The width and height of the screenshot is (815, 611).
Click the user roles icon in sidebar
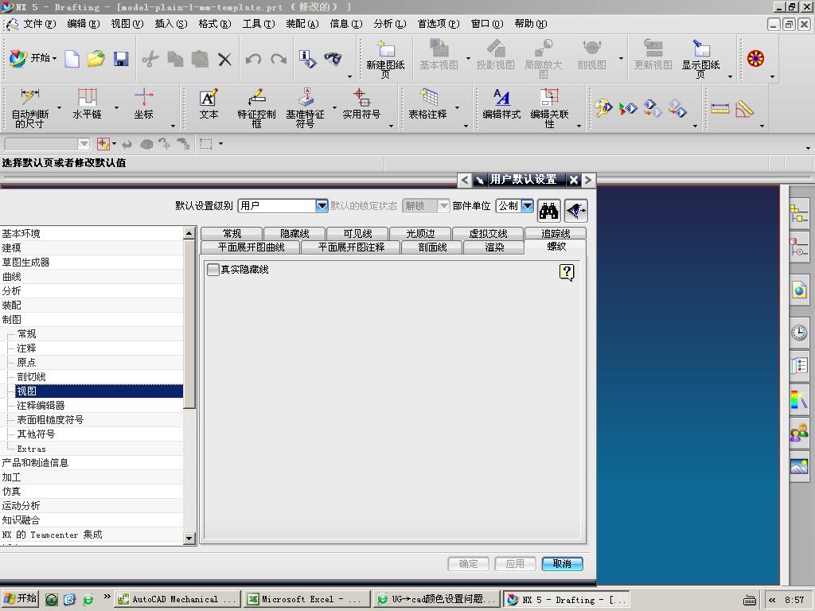coord(799,432)
